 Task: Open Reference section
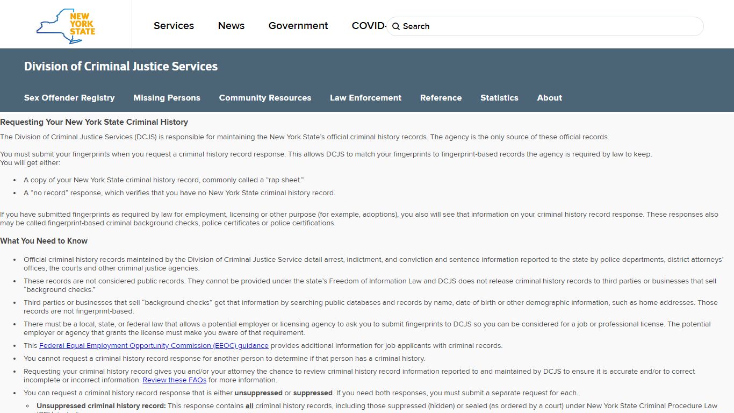441,98
